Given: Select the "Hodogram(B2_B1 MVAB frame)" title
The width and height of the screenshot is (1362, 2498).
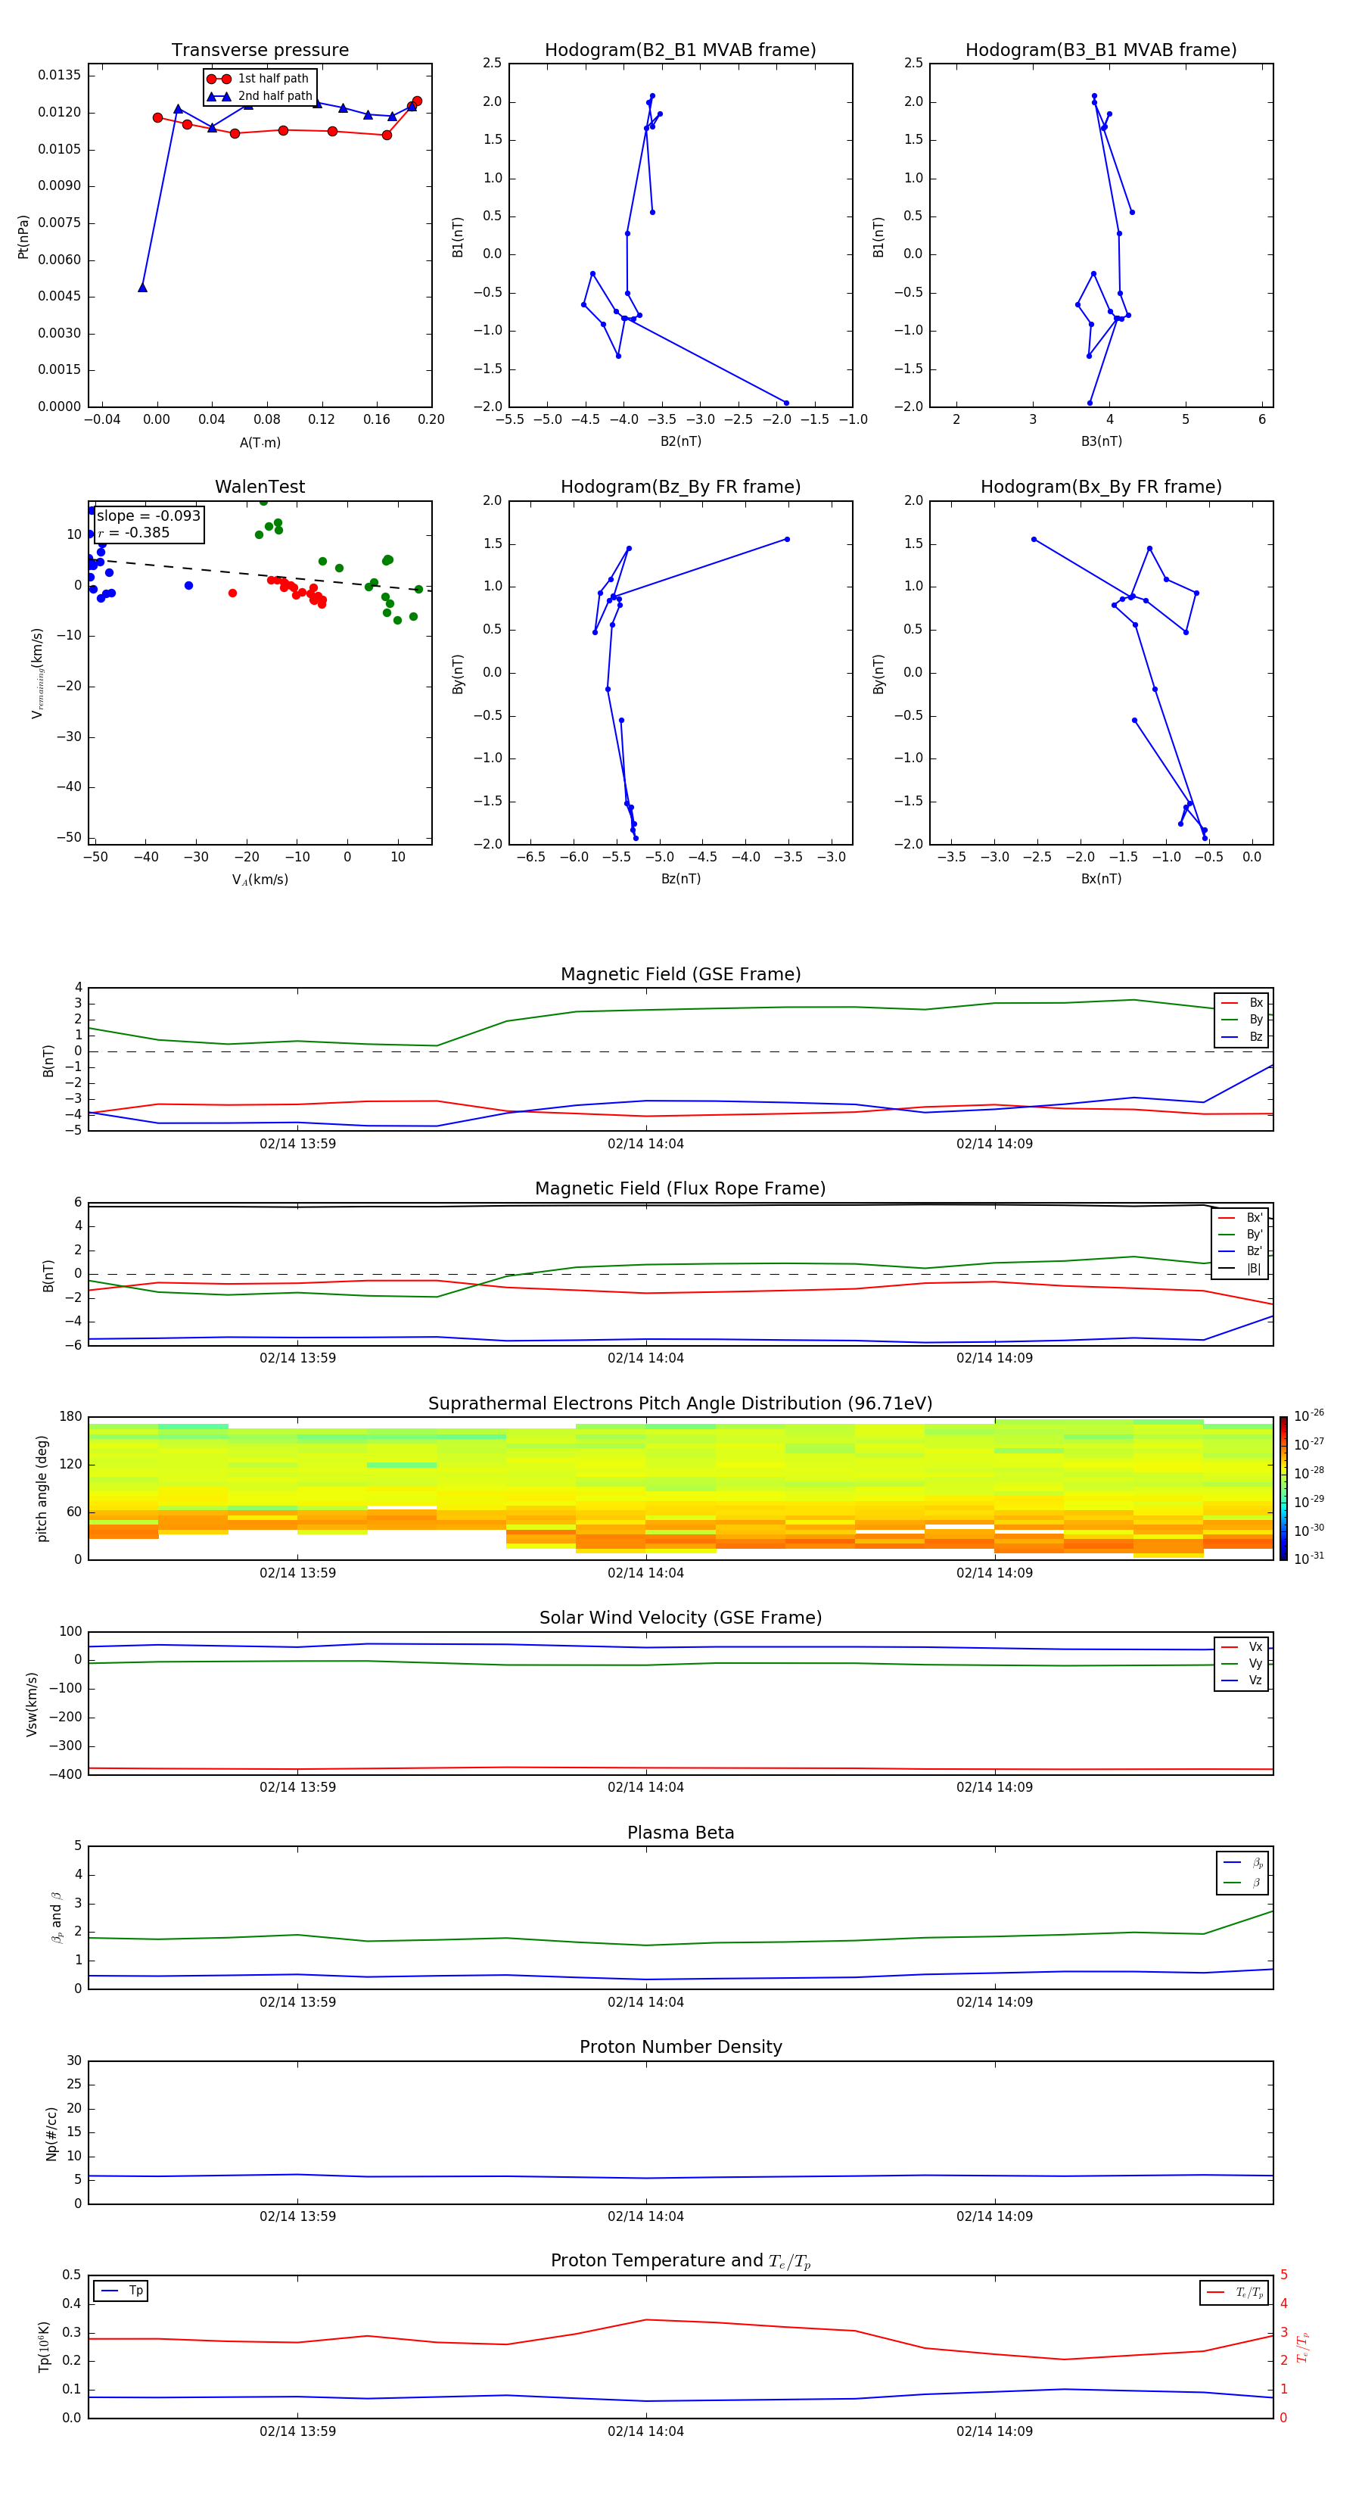Looking at the screenshot, I should coord(680,51).
